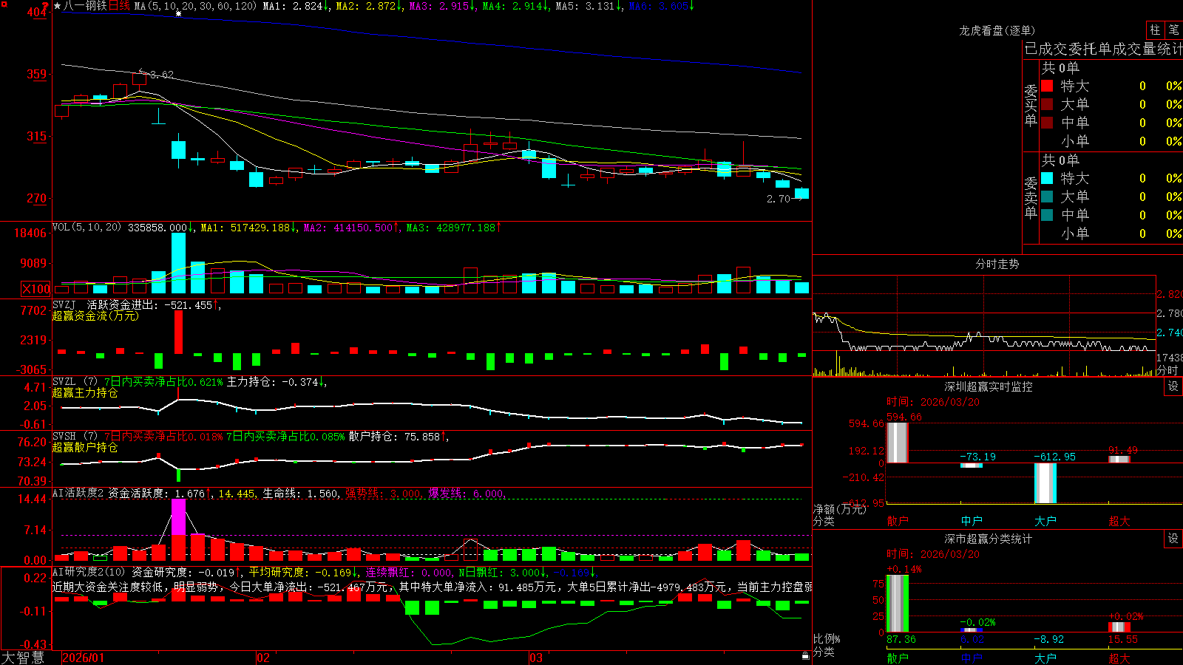Click the VOL(5,10,20) indicator name
Viewport: 1183px width, 665px height.
[87, 228]
